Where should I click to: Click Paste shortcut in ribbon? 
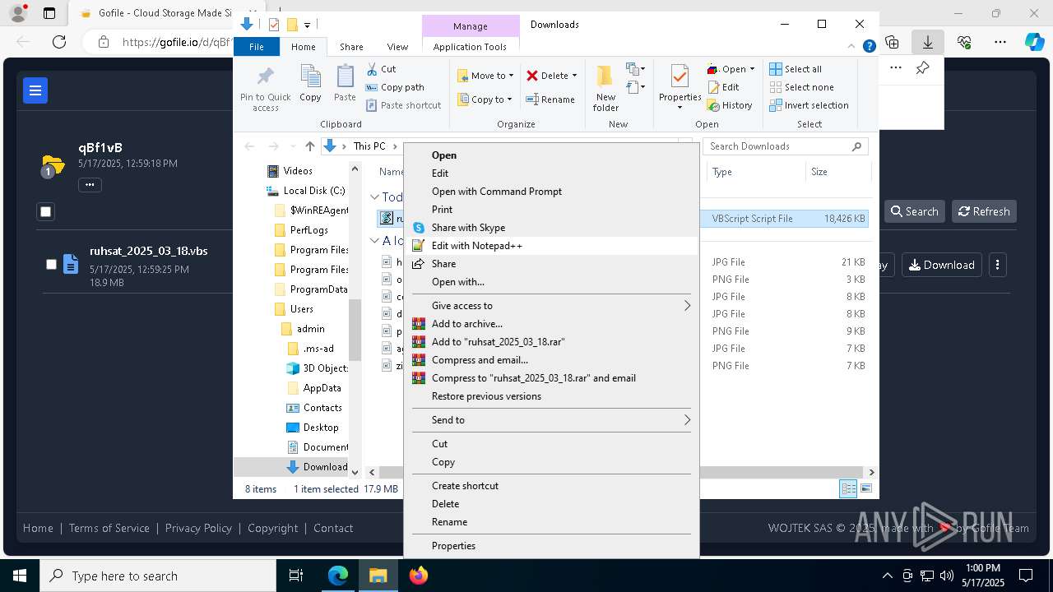click(403, 105)
